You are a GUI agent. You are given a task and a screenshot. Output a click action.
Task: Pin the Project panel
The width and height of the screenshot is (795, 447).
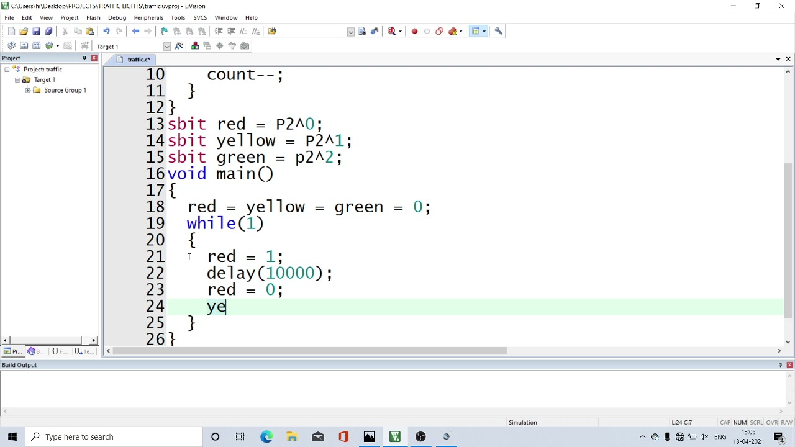84,58
